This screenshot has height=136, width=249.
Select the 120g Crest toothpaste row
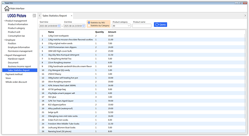tap(142, 36)
